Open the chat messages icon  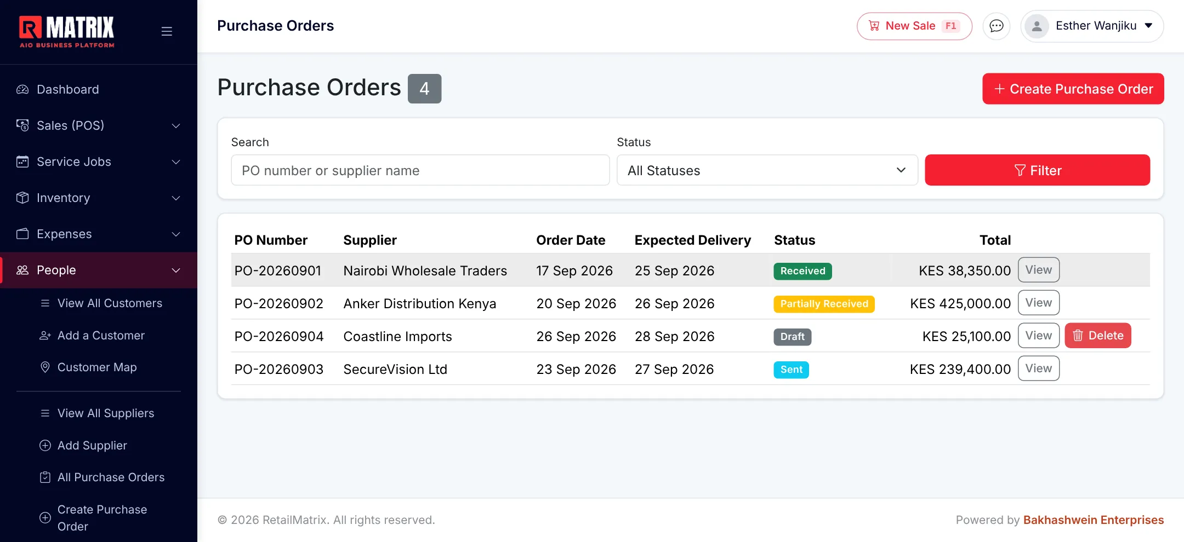pos(996,26)
